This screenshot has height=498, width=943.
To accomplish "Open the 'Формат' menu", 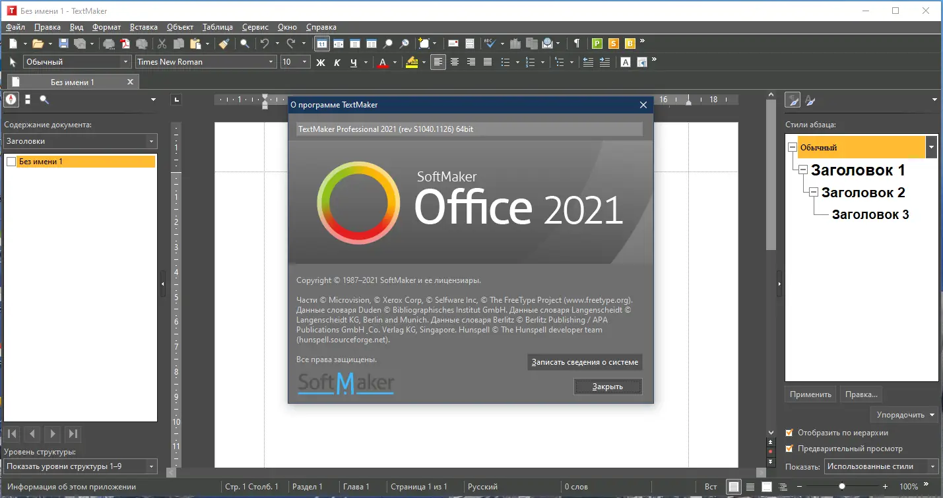I will point(107,27).
